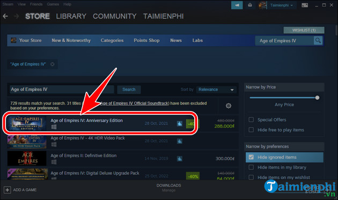Open the View menu
Viewport: 338px width, 200px height.
(21, 4)
